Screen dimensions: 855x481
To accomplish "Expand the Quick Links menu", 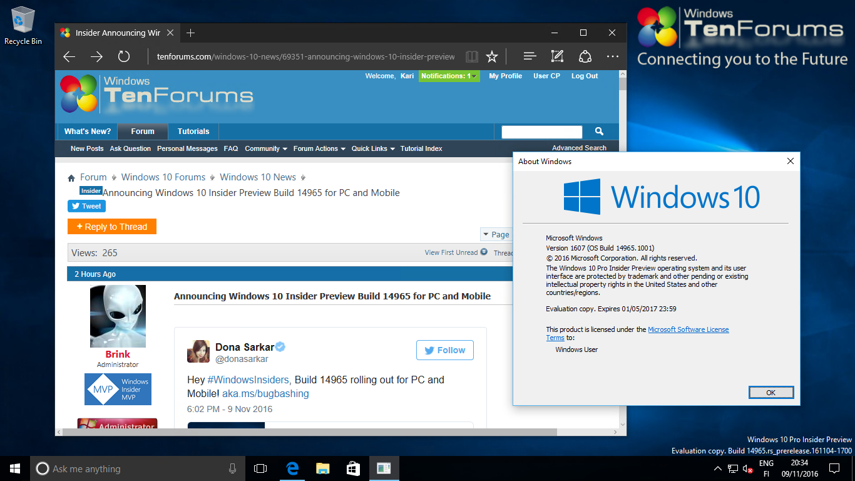I will [x=373, y=148].
